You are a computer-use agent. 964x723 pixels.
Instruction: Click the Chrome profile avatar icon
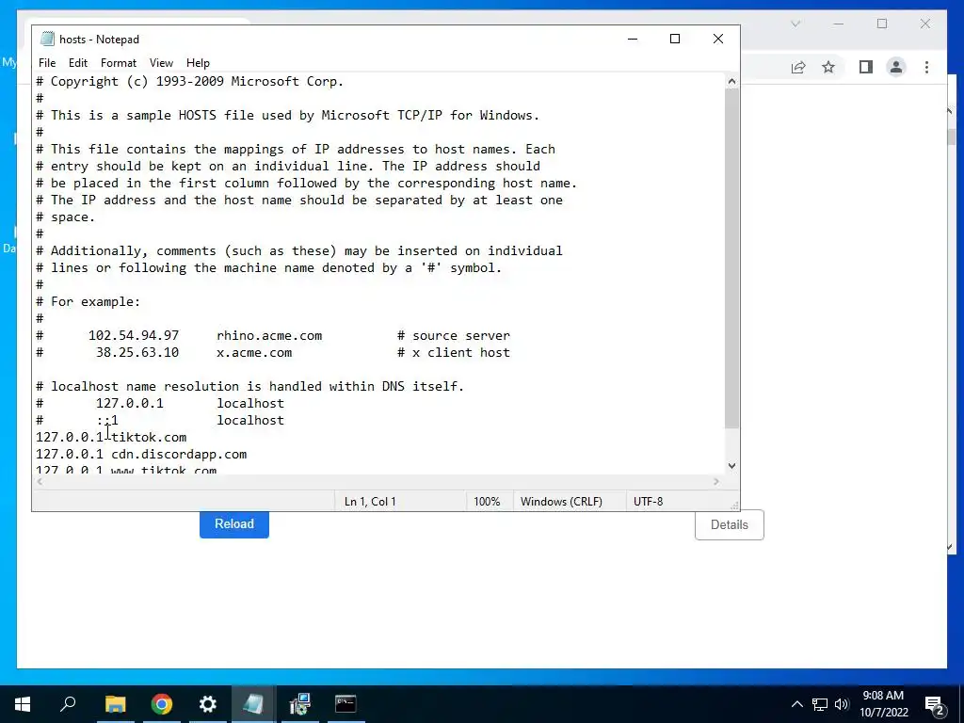pyautogui.click(x=896, y=67)
